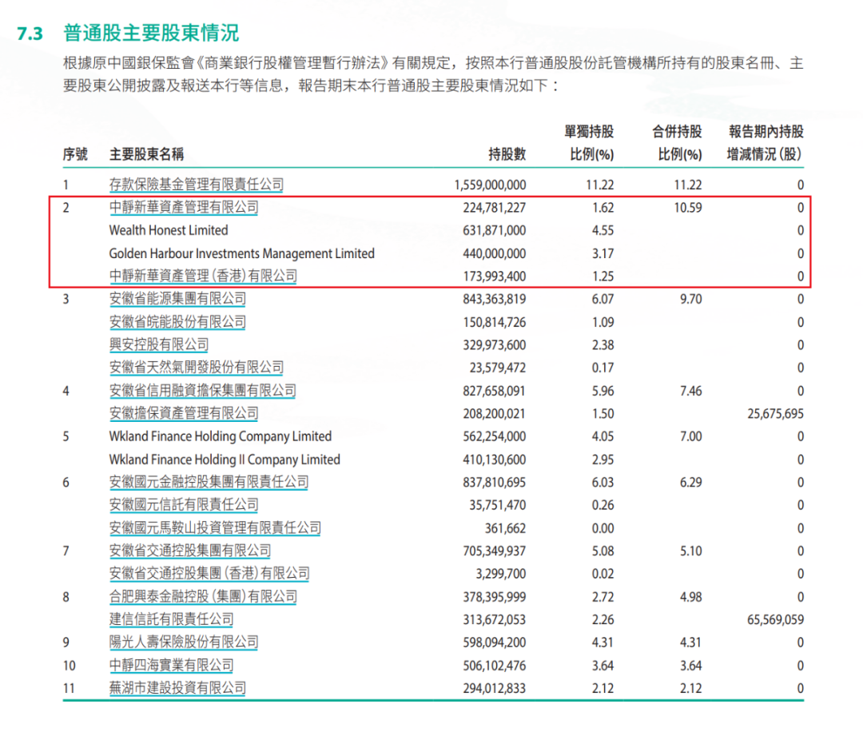The width and height of the screenshot is (863, 732).
Task: Open 安徽國元馬鞍山投資管理有限責任公司 link
Action: click(215, 528)
